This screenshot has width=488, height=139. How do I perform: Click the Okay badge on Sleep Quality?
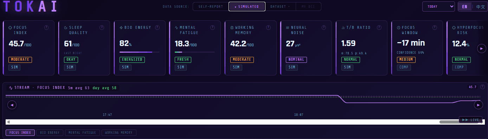click(x=71, y=60)
